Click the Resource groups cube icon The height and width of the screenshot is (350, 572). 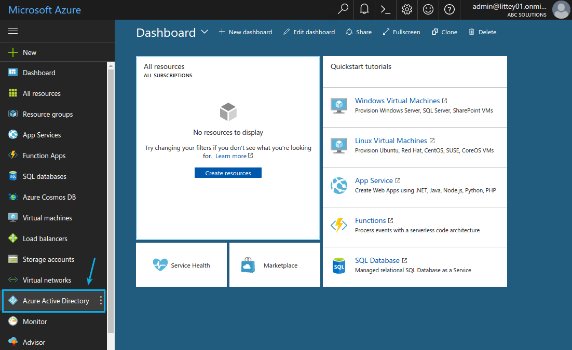pos(13,114)
